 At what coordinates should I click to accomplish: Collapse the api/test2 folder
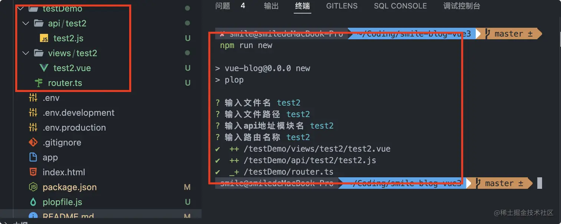click(x=25, y=23)
